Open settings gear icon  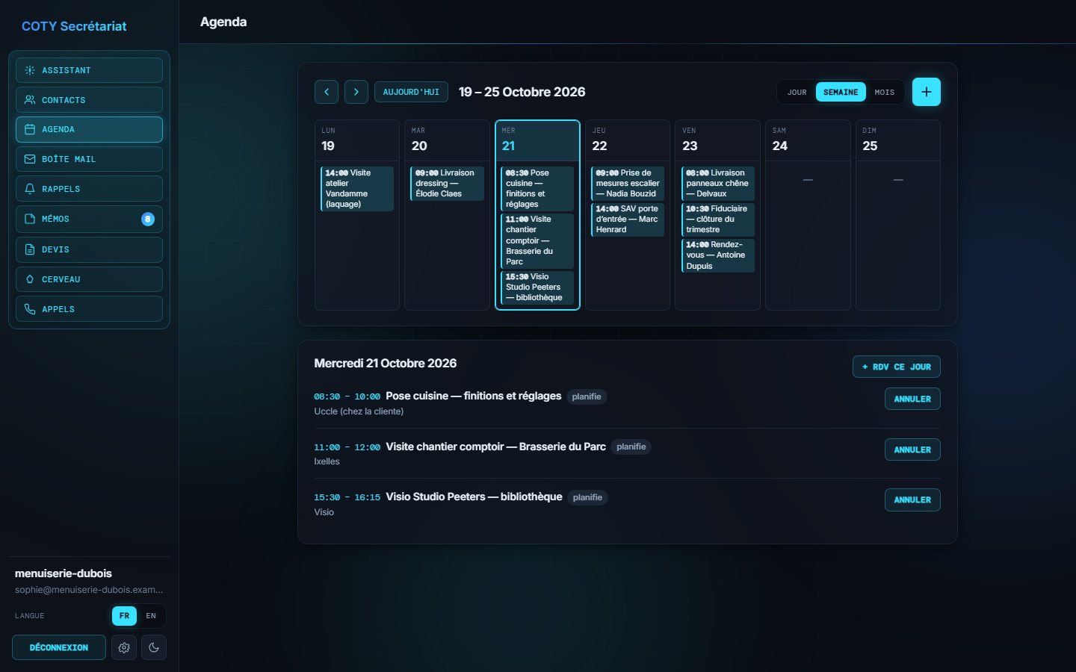(124, 647)
